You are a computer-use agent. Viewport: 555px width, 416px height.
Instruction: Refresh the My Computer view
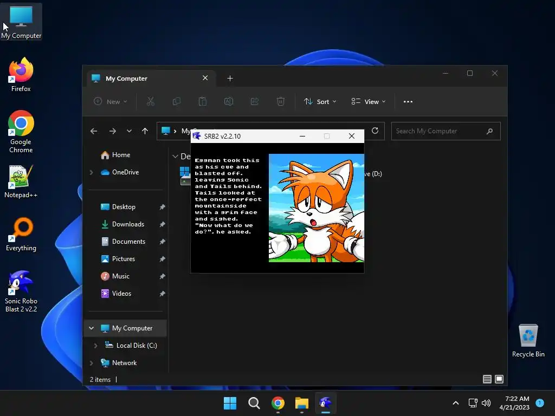tap(375, 131)
